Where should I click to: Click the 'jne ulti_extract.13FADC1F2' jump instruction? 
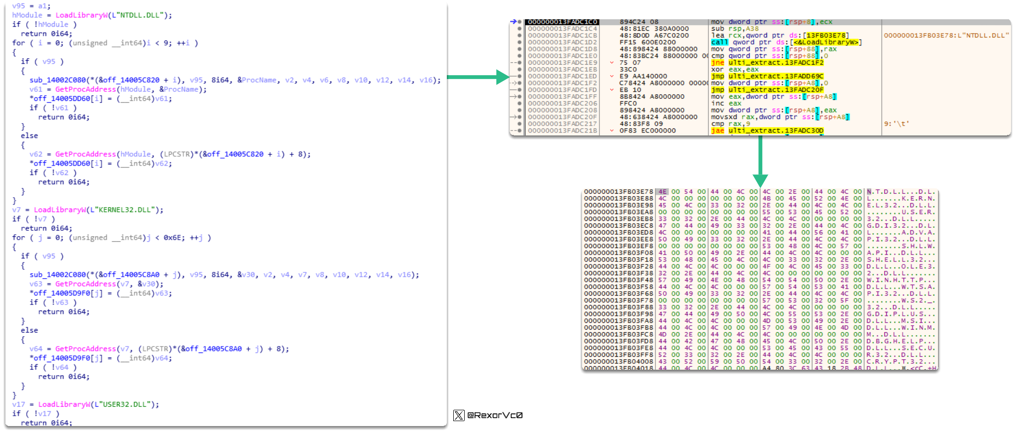[x=767, y=63]
